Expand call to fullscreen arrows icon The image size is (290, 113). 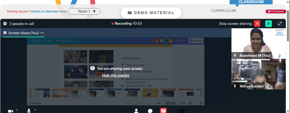click(280, 24)
